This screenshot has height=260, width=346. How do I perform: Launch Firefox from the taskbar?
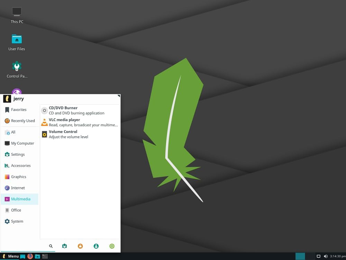(30, 256)
